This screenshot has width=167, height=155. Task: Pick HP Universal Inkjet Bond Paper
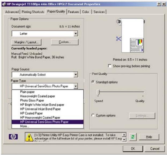coord(47,109)
